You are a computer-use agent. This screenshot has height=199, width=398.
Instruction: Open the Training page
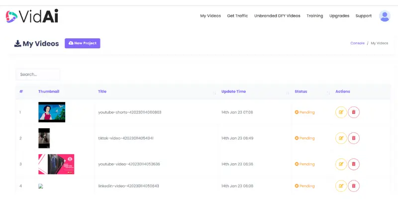315,16
